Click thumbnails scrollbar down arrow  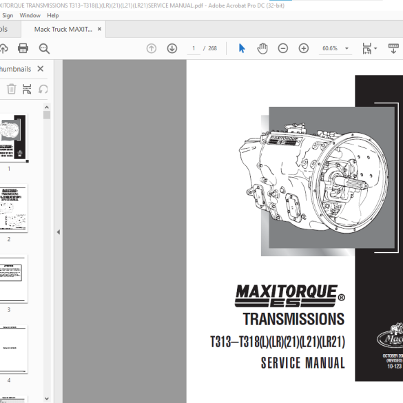tap(47, 399)
